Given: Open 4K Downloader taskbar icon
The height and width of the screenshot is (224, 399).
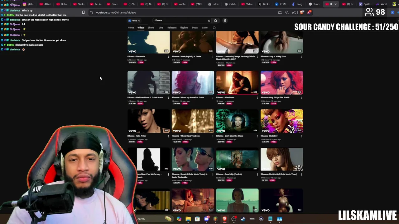Looking at the screenshot, I should pos(261,219).
